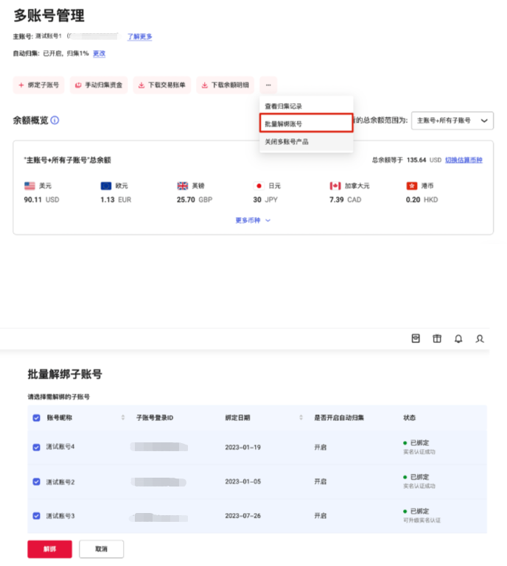This screenshot has width=507, height=566.
Task: Click 总余额等于 135.64 USD text
Action: [407, 160]
